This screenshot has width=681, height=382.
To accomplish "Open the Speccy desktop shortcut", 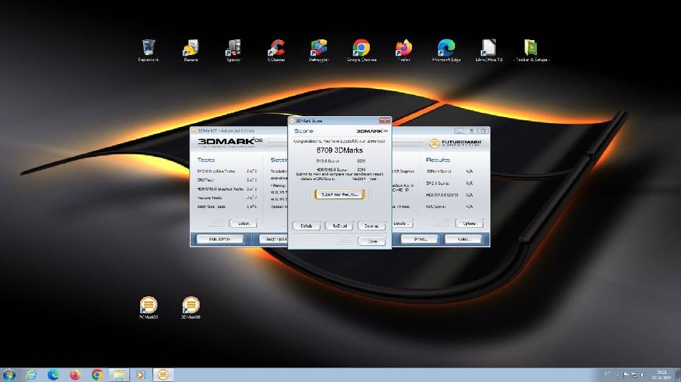I will (x=233, y=50).
